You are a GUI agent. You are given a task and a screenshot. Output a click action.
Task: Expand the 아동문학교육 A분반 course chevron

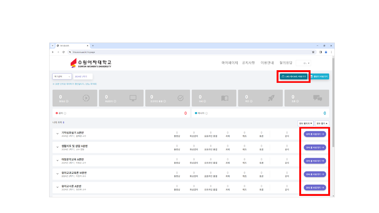click(57, 161)
